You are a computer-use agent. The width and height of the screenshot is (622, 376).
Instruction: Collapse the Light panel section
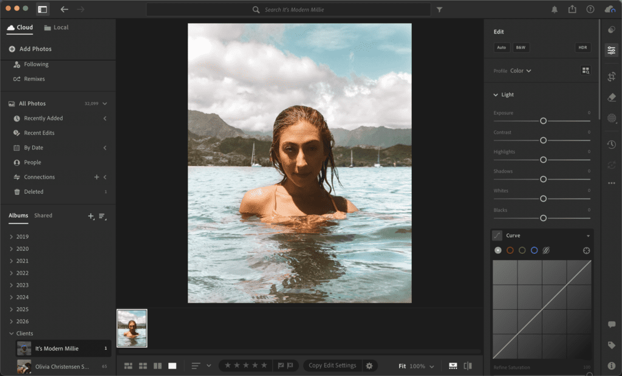[496, 95]
